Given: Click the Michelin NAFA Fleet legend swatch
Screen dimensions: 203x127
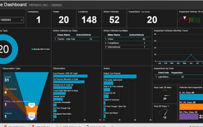Looking at the screenshot, I should [x=32, y=49].
